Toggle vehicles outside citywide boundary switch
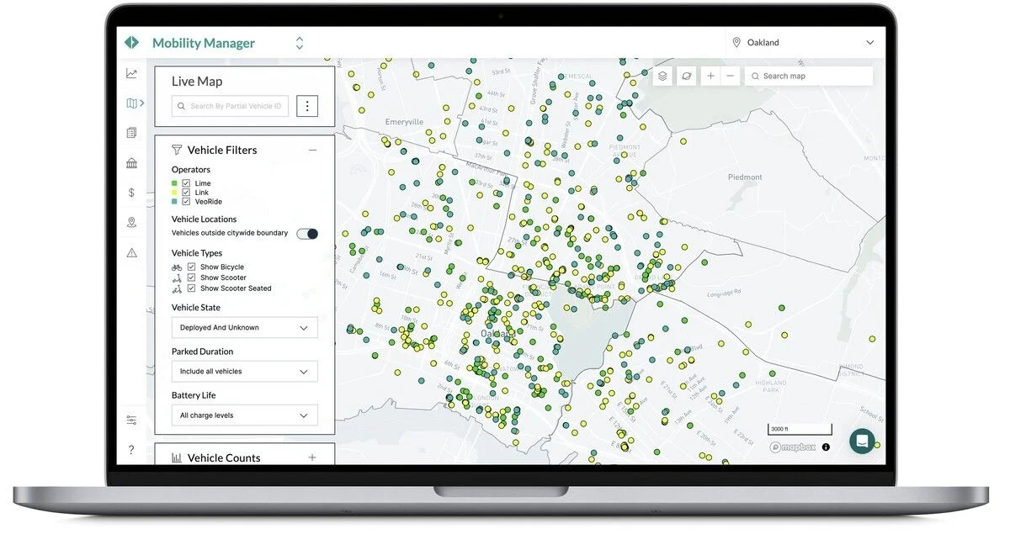The height and width of the screenshot is (534, 1010). tap(307, 234)
